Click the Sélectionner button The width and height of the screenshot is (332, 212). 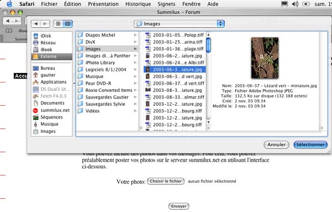[x=310, y=144]
